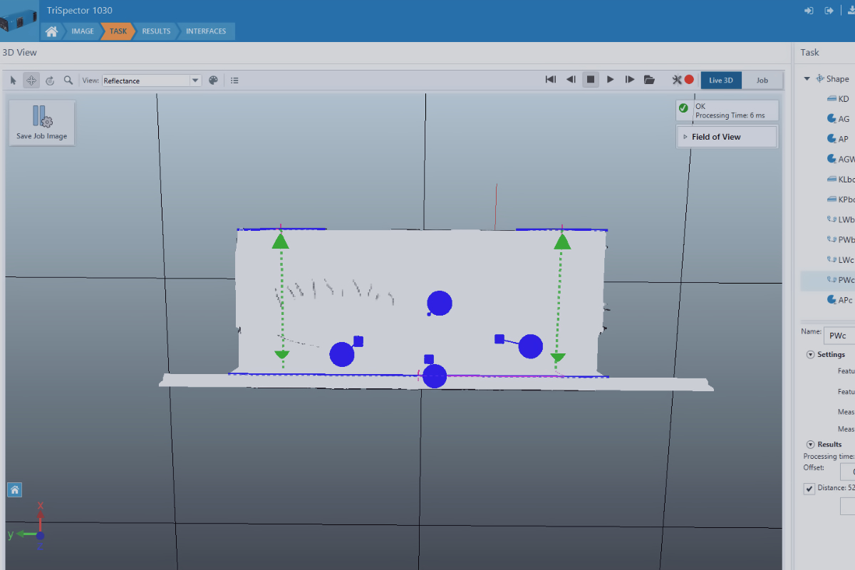The height and width of the screenshot is (570, 855).
Task: Open the color palette options
Action: tap(213, 81)
